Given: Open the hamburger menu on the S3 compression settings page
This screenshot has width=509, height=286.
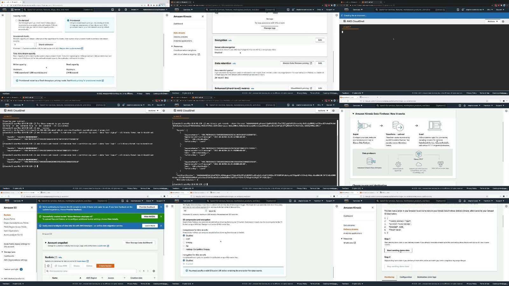Looking at the screenshot, I should click(172, 206).
